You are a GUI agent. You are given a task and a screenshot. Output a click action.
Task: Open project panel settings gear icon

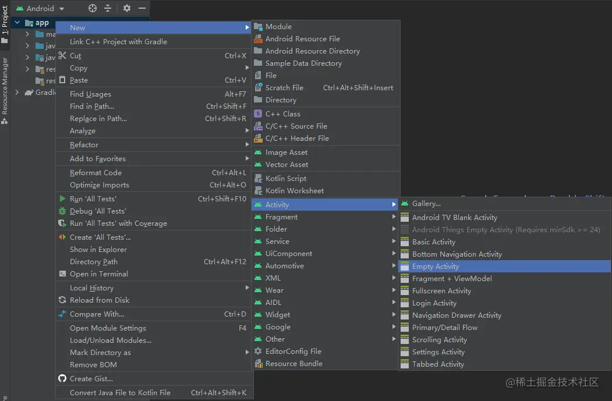click(x=127, y=8)
